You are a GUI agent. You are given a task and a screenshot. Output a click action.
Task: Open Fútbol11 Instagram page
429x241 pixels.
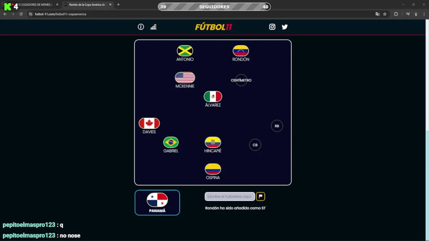272,27
